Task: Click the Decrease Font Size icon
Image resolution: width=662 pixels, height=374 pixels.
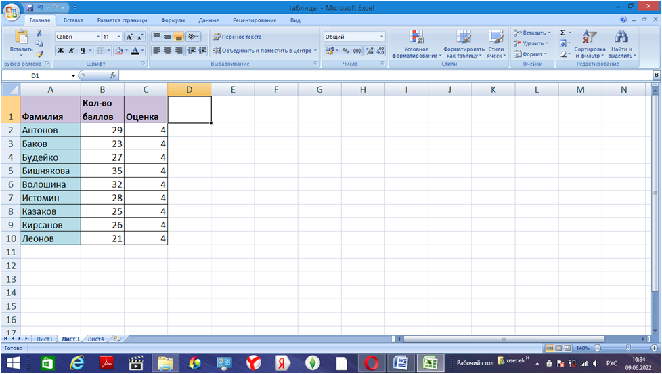Action: click(139, 37)
